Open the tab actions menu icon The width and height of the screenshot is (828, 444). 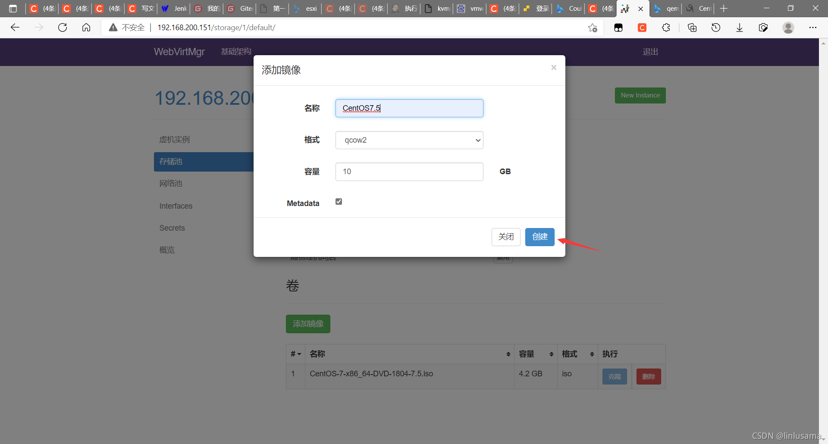coord(13,9)
